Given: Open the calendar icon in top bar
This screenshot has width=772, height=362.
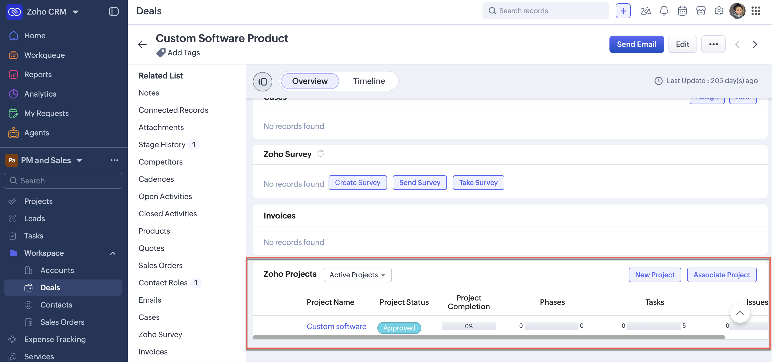Looking at the screenshot, I should click(682, 11).
